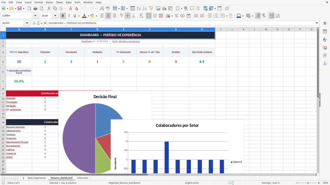This screenshot has height=185, width=330.
Task: Apply the red font color swatch
Action: pos(84,16)
